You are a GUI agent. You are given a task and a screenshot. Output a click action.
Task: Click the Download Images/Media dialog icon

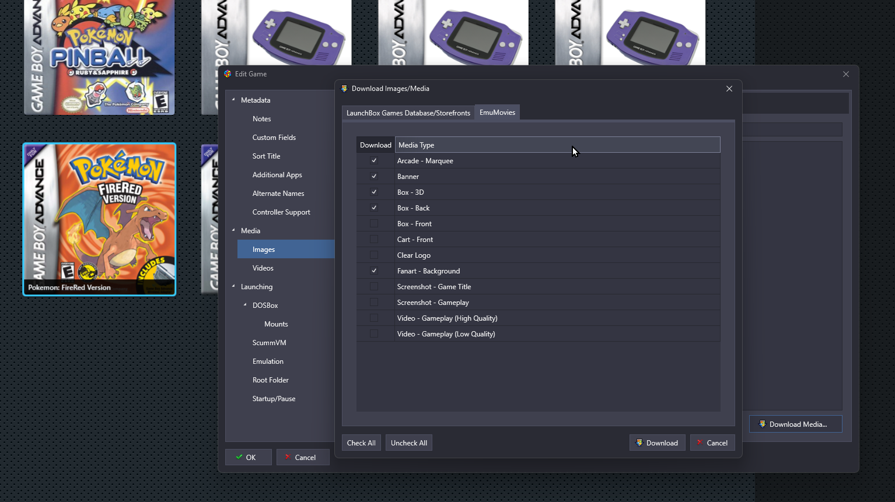(x=344, y=89)
